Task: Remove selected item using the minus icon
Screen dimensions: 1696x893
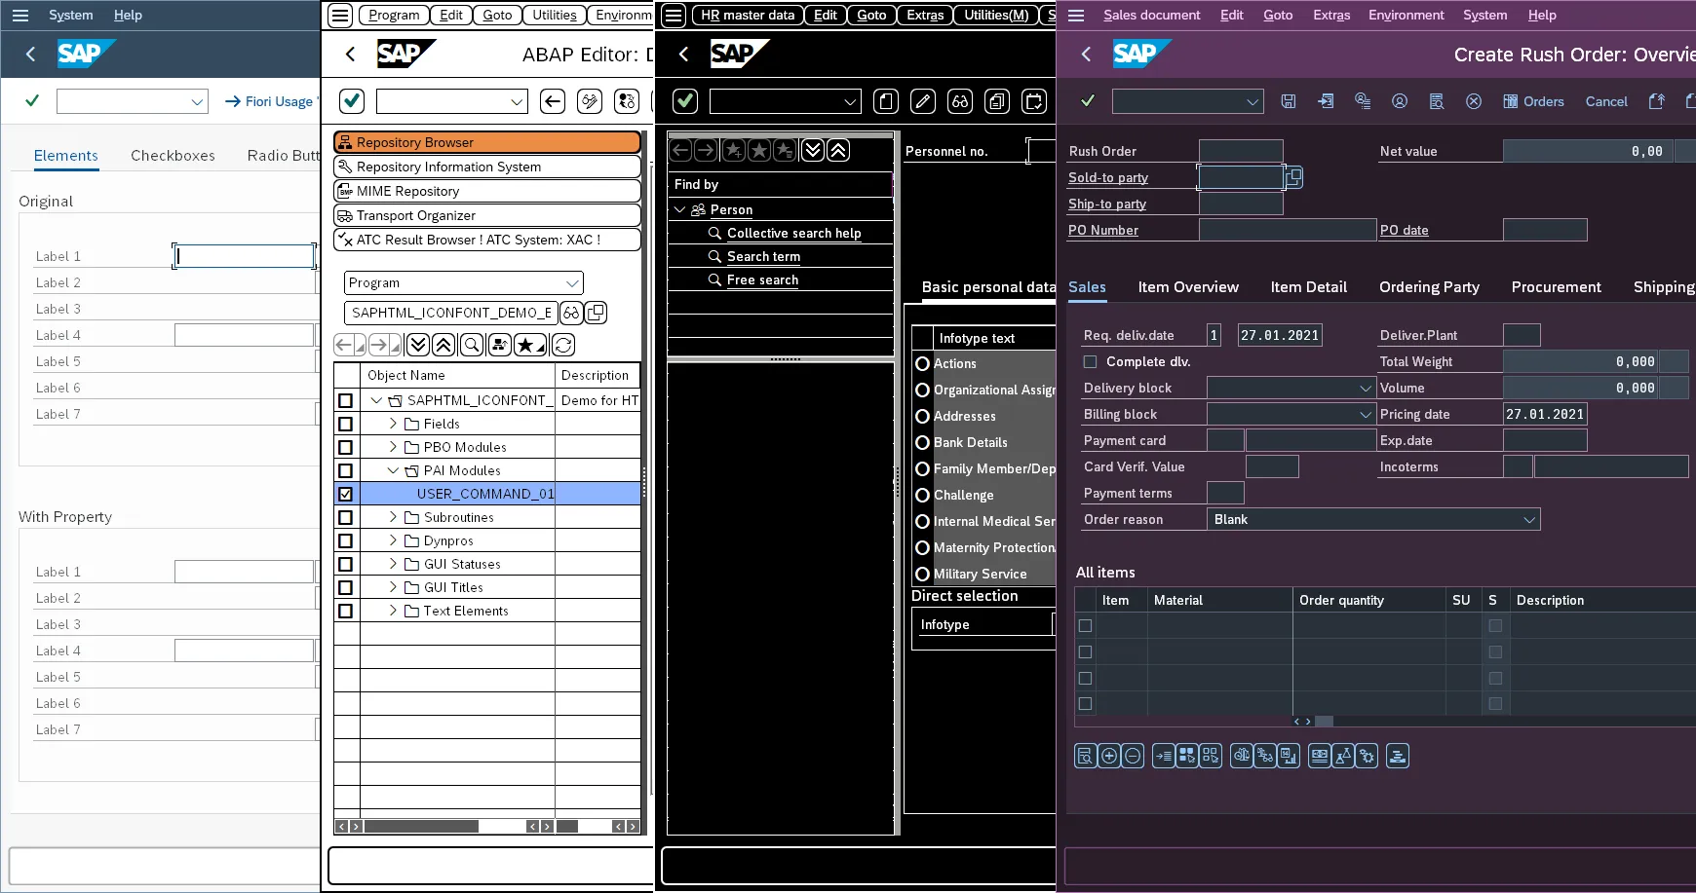Action: coord(1132,755)
